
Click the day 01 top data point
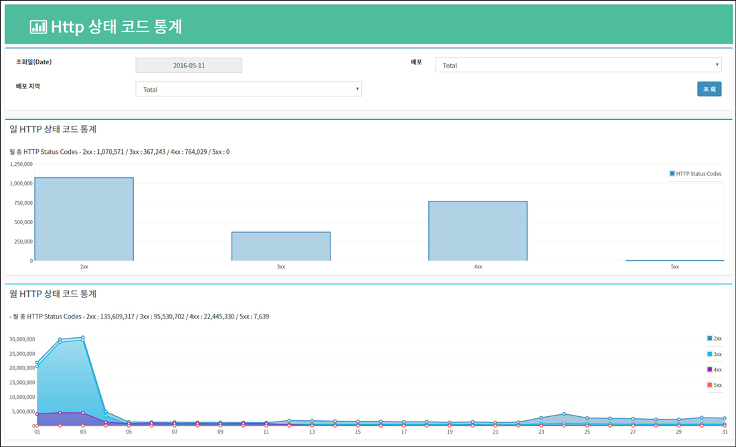37,363
